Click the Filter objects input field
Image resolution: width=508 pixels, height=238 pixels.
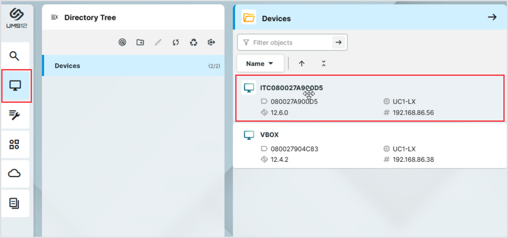[x=290, y=43]
